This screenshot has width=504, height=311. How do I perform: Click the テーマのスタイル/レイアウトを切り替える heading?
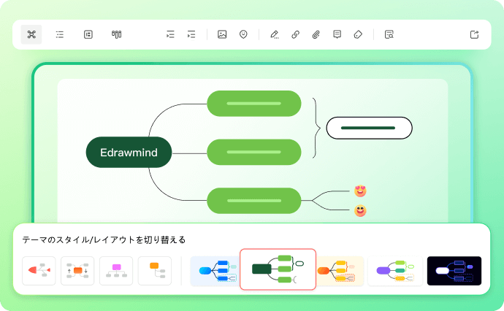pyautogui.click(x=104, y=240)
